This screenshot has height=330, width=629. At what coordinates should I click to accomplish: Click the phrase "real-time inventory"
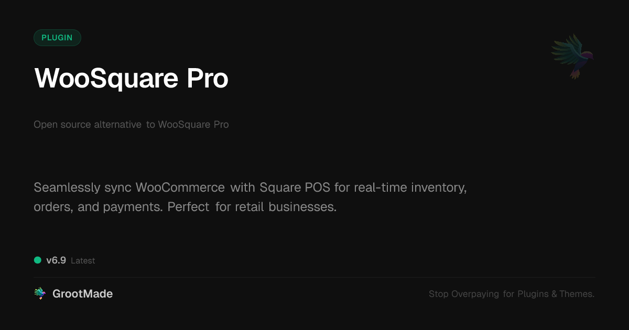tap(410, 188)
